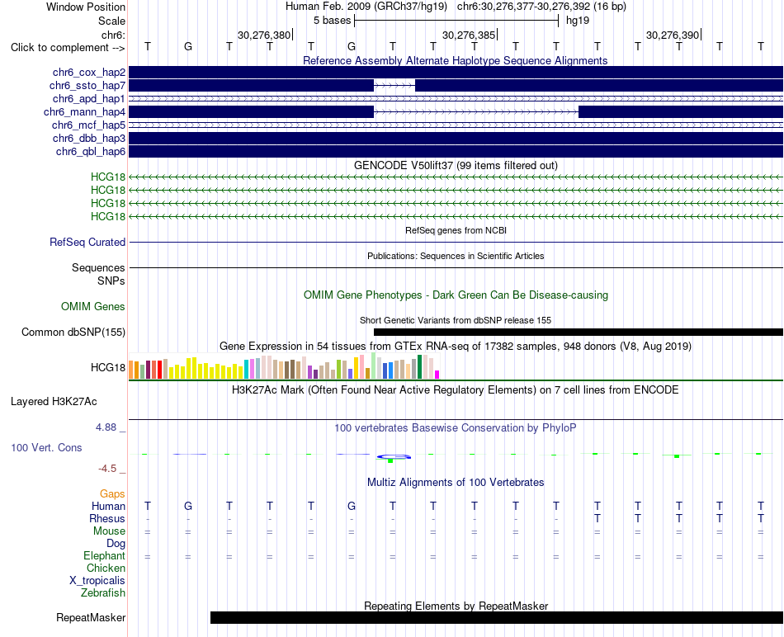
Task: Click the 30,276,390 position marker
Action: click(x=673, y=35)
